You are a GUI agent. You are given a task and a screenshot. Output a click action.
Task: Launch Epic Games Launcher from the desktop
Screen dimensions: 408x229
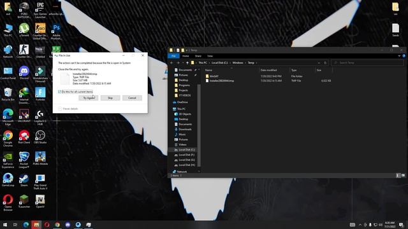point(40,10)
